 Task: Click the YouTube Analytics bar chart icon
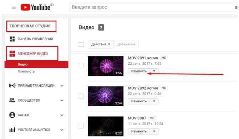pos(12,130)
